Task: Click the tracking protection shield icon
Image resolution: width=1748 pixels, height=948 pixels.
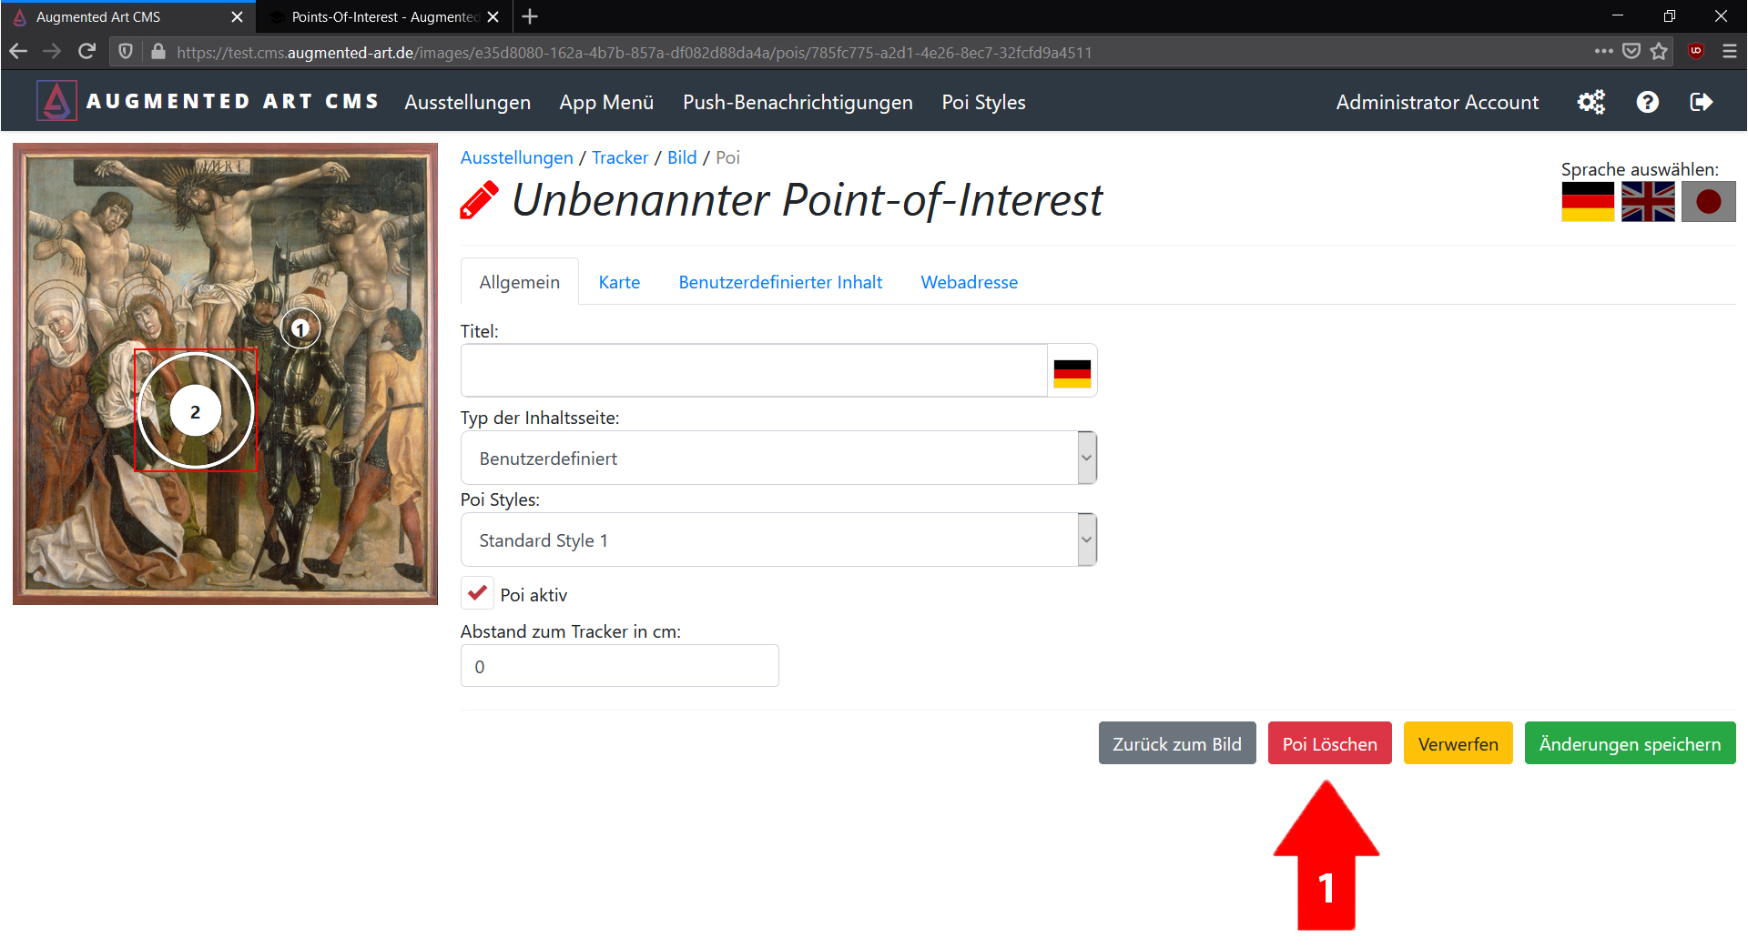Action: click(126, 52)
